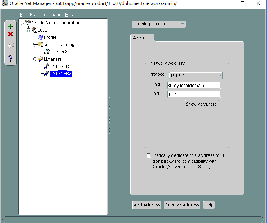Select the Service Naming tree item
267x223 pixels.
tap(59, 44)
